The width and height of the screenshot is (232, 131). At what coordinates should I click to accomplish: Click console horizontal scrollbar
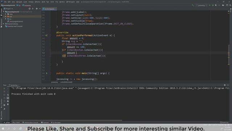67,120
